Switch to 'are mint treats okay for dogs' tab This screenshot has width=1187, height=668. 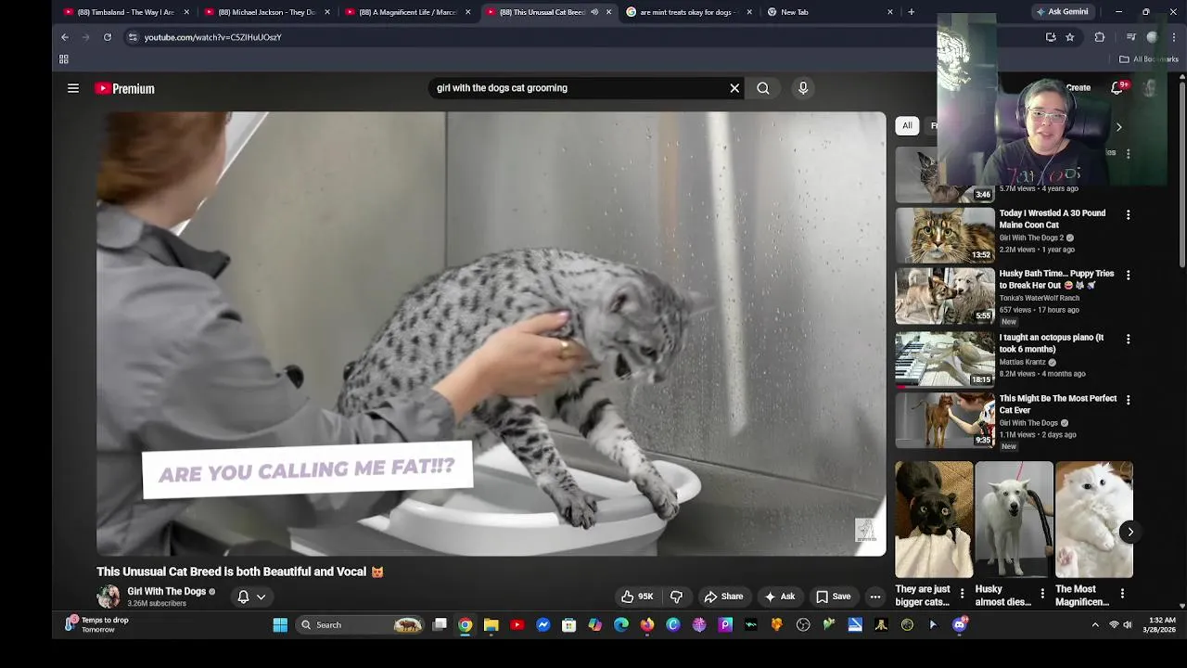pos(688,12)
